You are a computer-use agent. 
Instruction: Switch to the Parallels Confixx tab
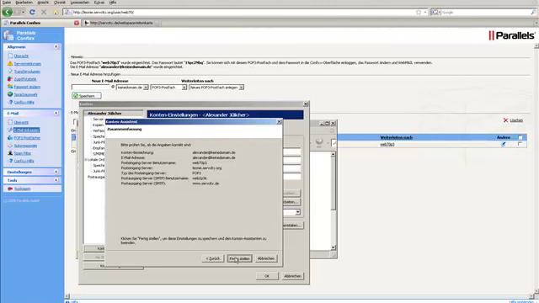click(41, 23)
